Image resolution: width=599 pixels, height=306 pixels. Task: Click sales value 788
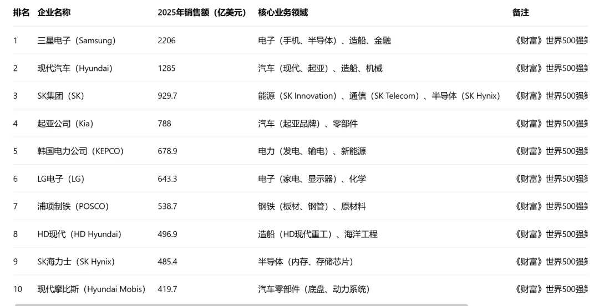pyautogui.click(x=164, y=124)
